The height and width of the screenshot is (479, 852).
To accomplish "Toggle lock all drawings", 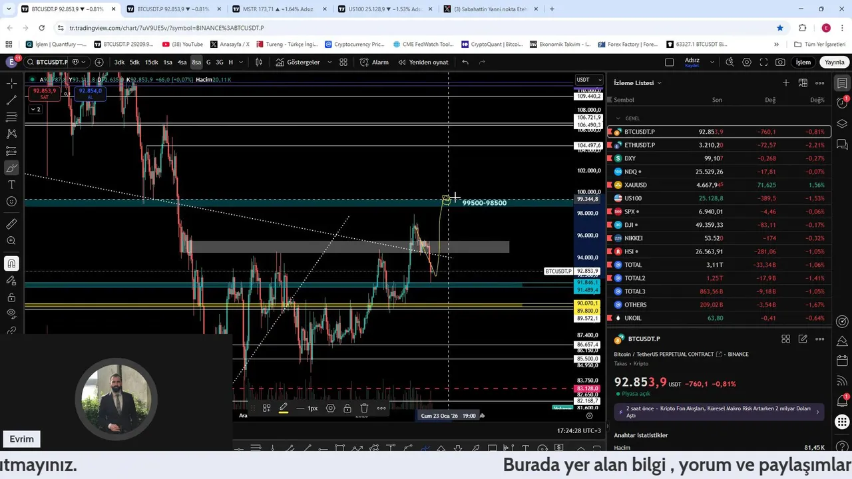I will point(11,297).
